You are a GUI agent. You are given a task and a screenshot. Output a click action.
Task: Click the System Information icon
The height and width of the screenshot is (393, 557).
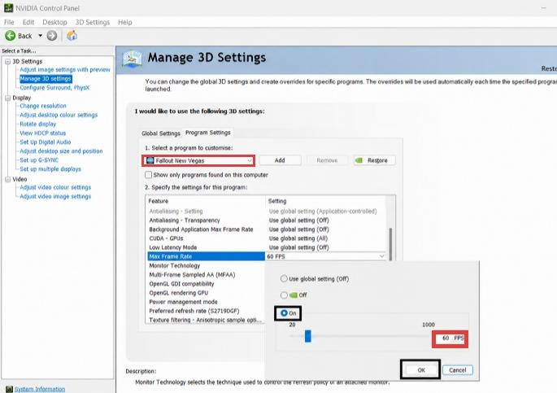(9, 389)
